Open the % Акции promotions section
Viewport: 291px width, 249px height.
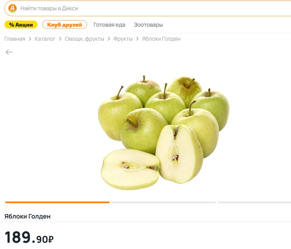click(x=21, y=25)
